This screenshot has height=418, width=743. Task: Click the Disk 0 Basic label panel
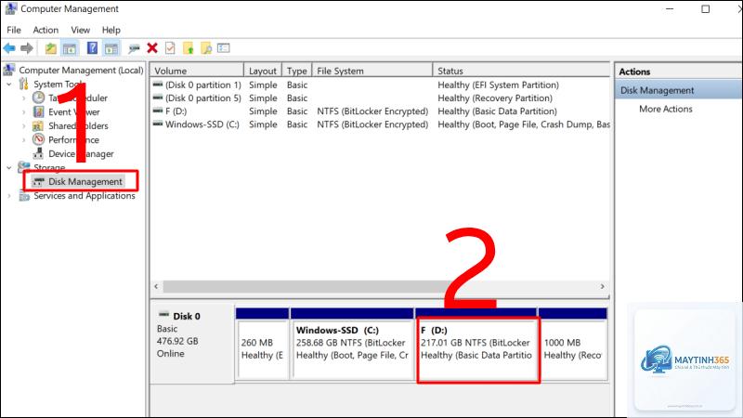192,342
